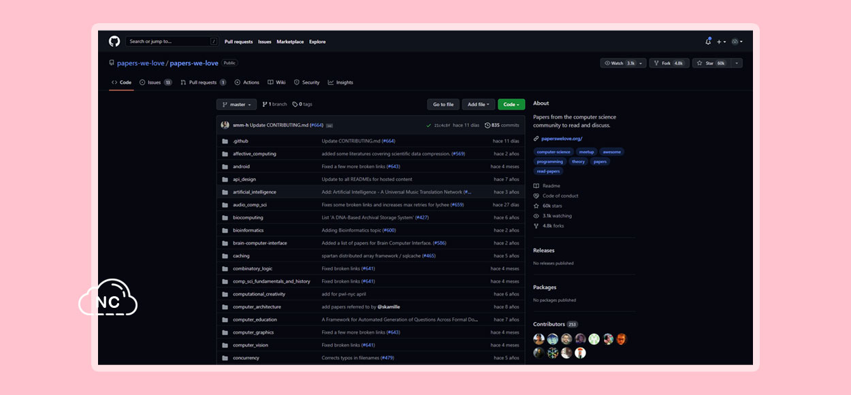Open the computational_creativity folder
851x395 pixels.
pyautogui.click(x=259, y=294)
